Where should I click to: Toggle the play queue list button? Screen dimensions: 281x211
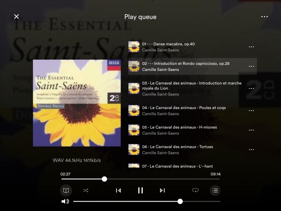pos(215,190)
